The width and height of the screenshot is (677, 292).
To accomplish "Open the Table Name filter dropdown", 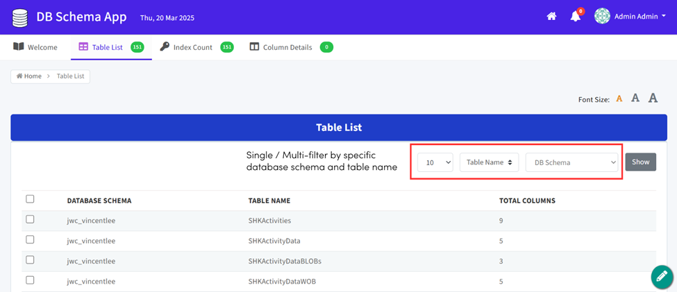I will [489, 162].
